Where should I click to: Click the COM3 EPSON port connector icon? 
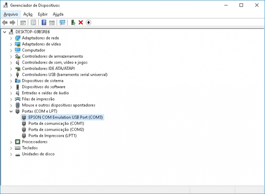[24, 117]
